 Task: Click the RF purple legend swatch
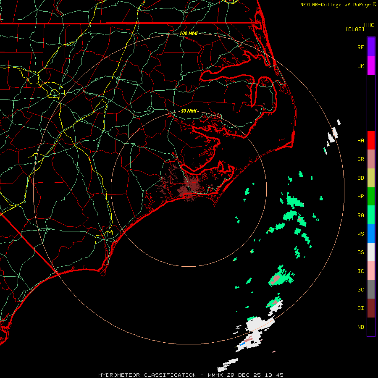click(371, 47)
